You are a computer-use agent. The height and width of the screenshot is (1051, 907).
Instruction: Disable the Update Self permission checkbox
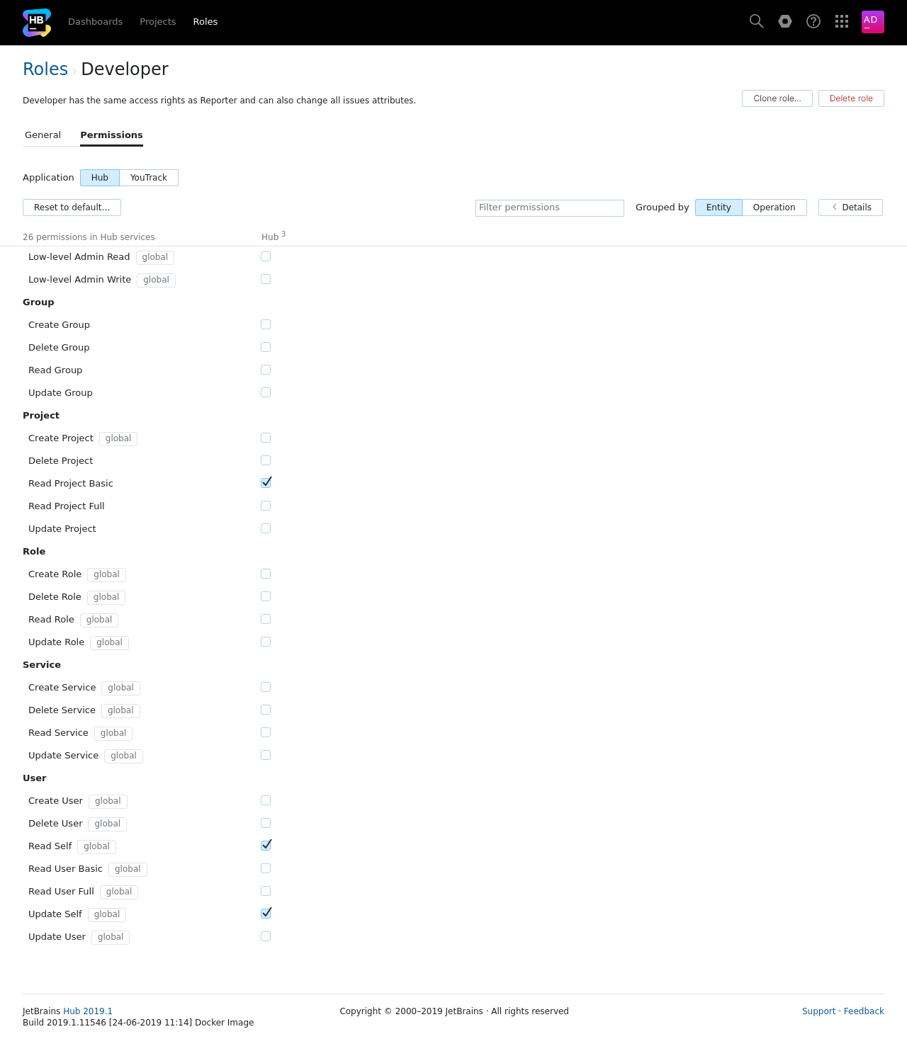tap(266, 914)
